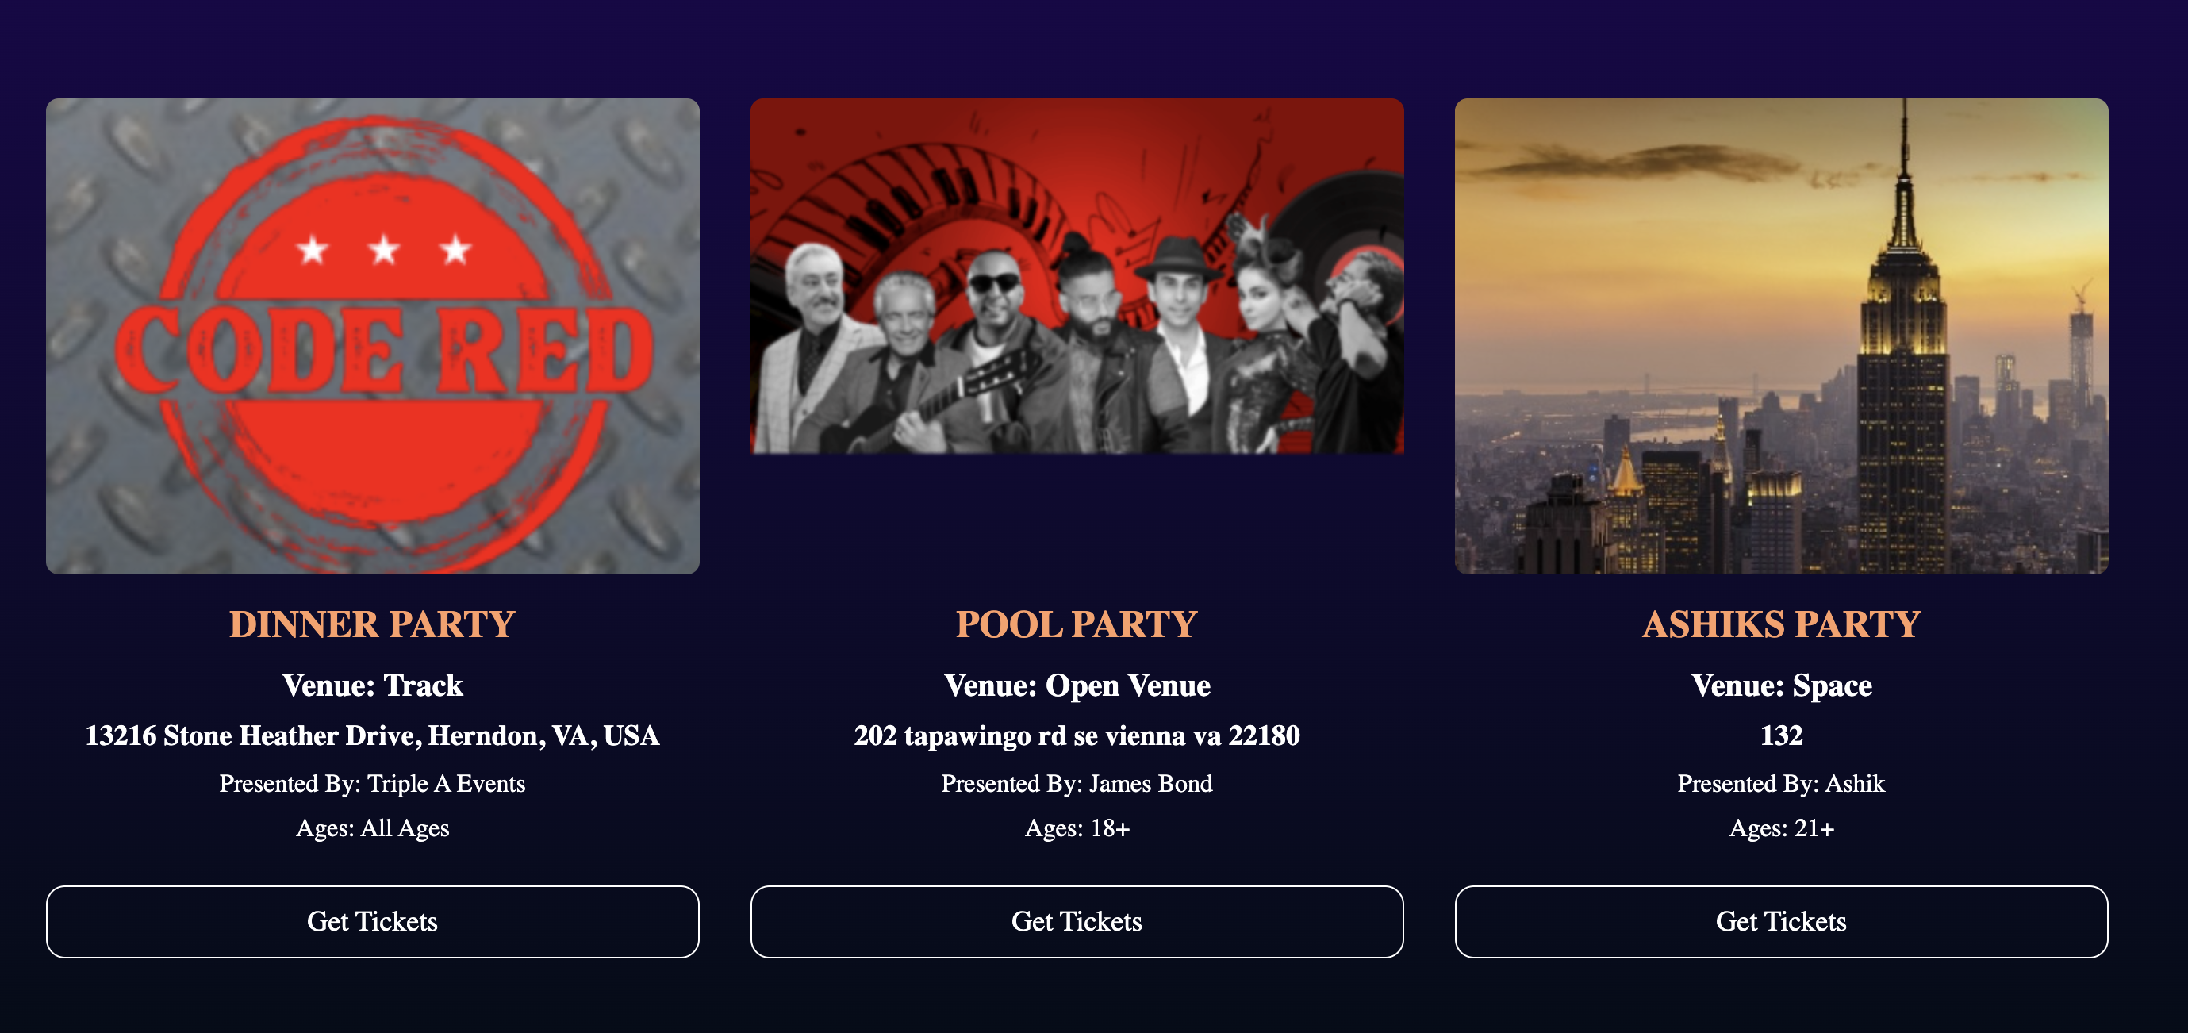The image size is (2188, 1033).
Task: Select the New York skyline event image
Action: click(x=1781, y=336)
